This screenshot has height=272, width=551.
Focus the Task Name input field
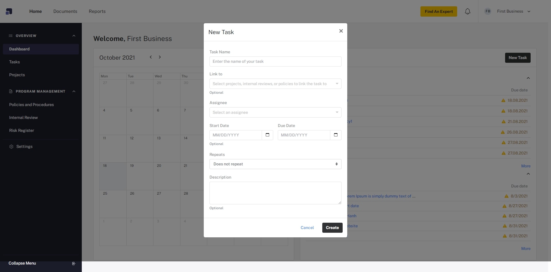coord(275,61)
